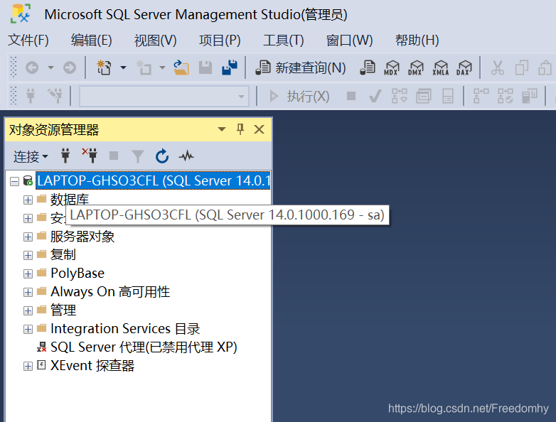Click the Display Estimated Execution Plan icon
556x422 pixels.
pos(400,96)
